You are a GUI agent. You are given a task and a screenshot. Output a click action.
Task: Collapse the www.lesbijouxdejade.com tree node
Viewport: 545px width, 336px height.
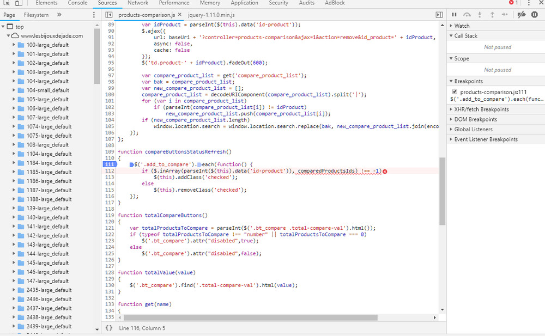(x=8, y=34)
